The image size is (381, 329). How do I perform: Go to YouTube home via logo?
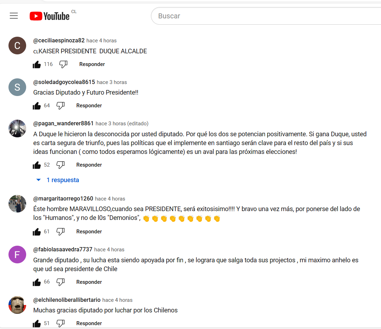49,16
